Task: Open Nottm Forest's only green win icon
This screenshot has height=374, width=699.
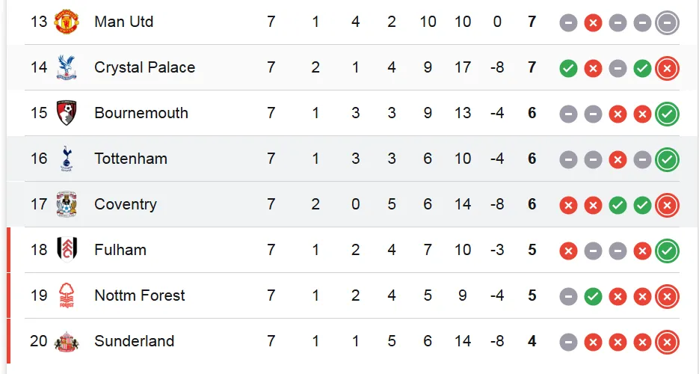Action: coord(593,296)
